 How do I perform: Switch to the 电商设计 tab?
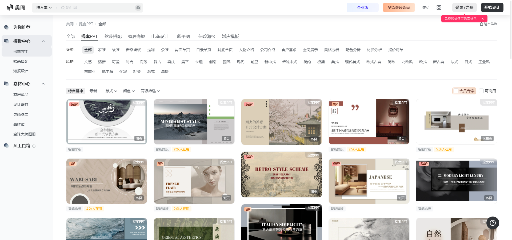(x=160, y=36)
